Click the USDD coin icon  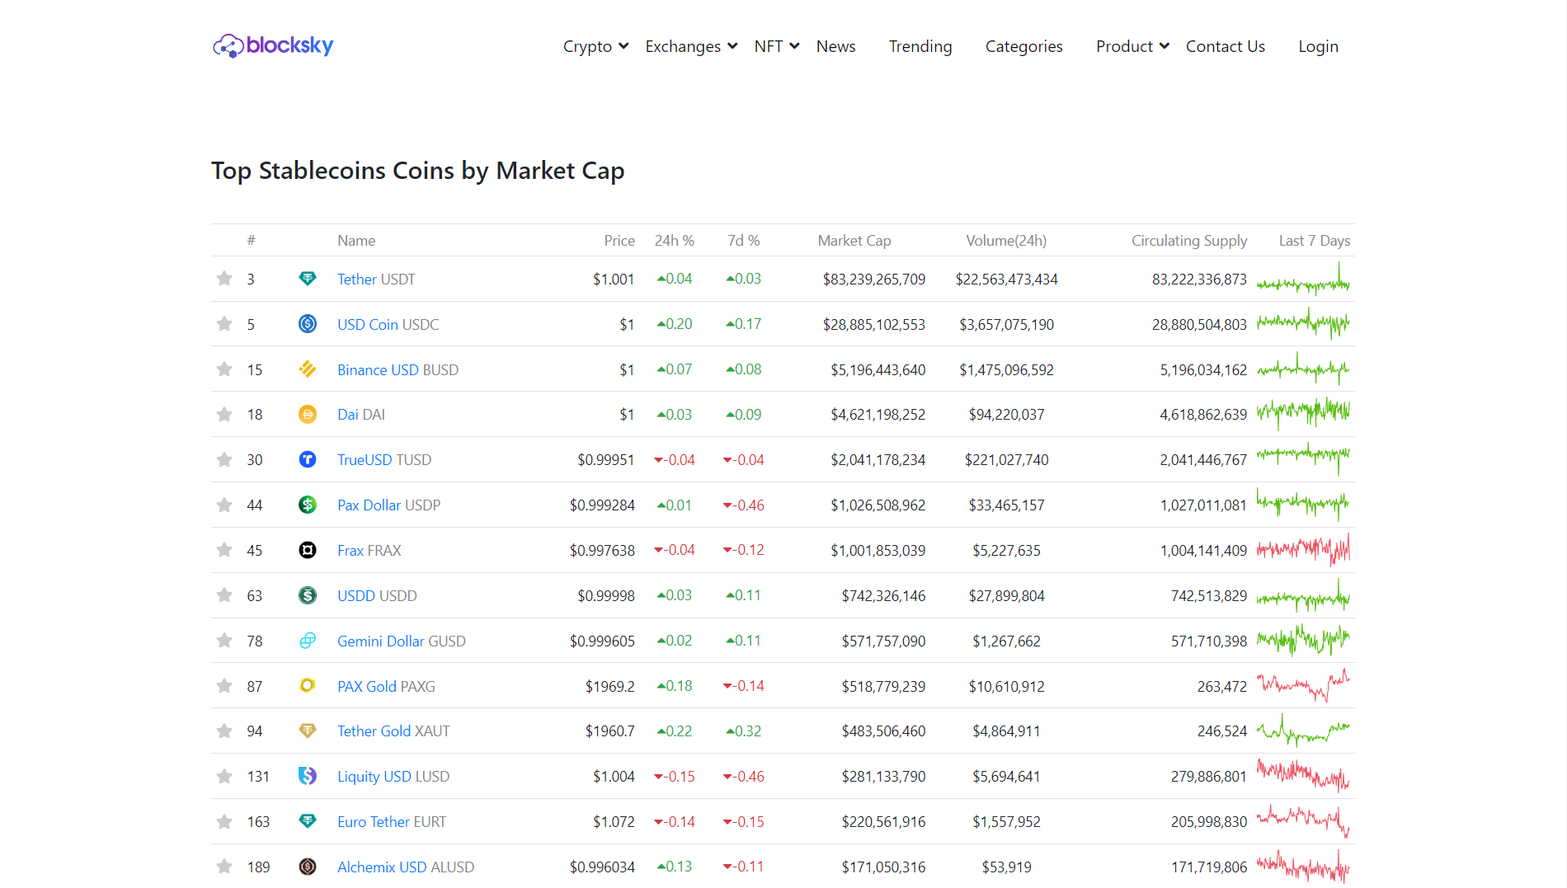click(308, 595)
